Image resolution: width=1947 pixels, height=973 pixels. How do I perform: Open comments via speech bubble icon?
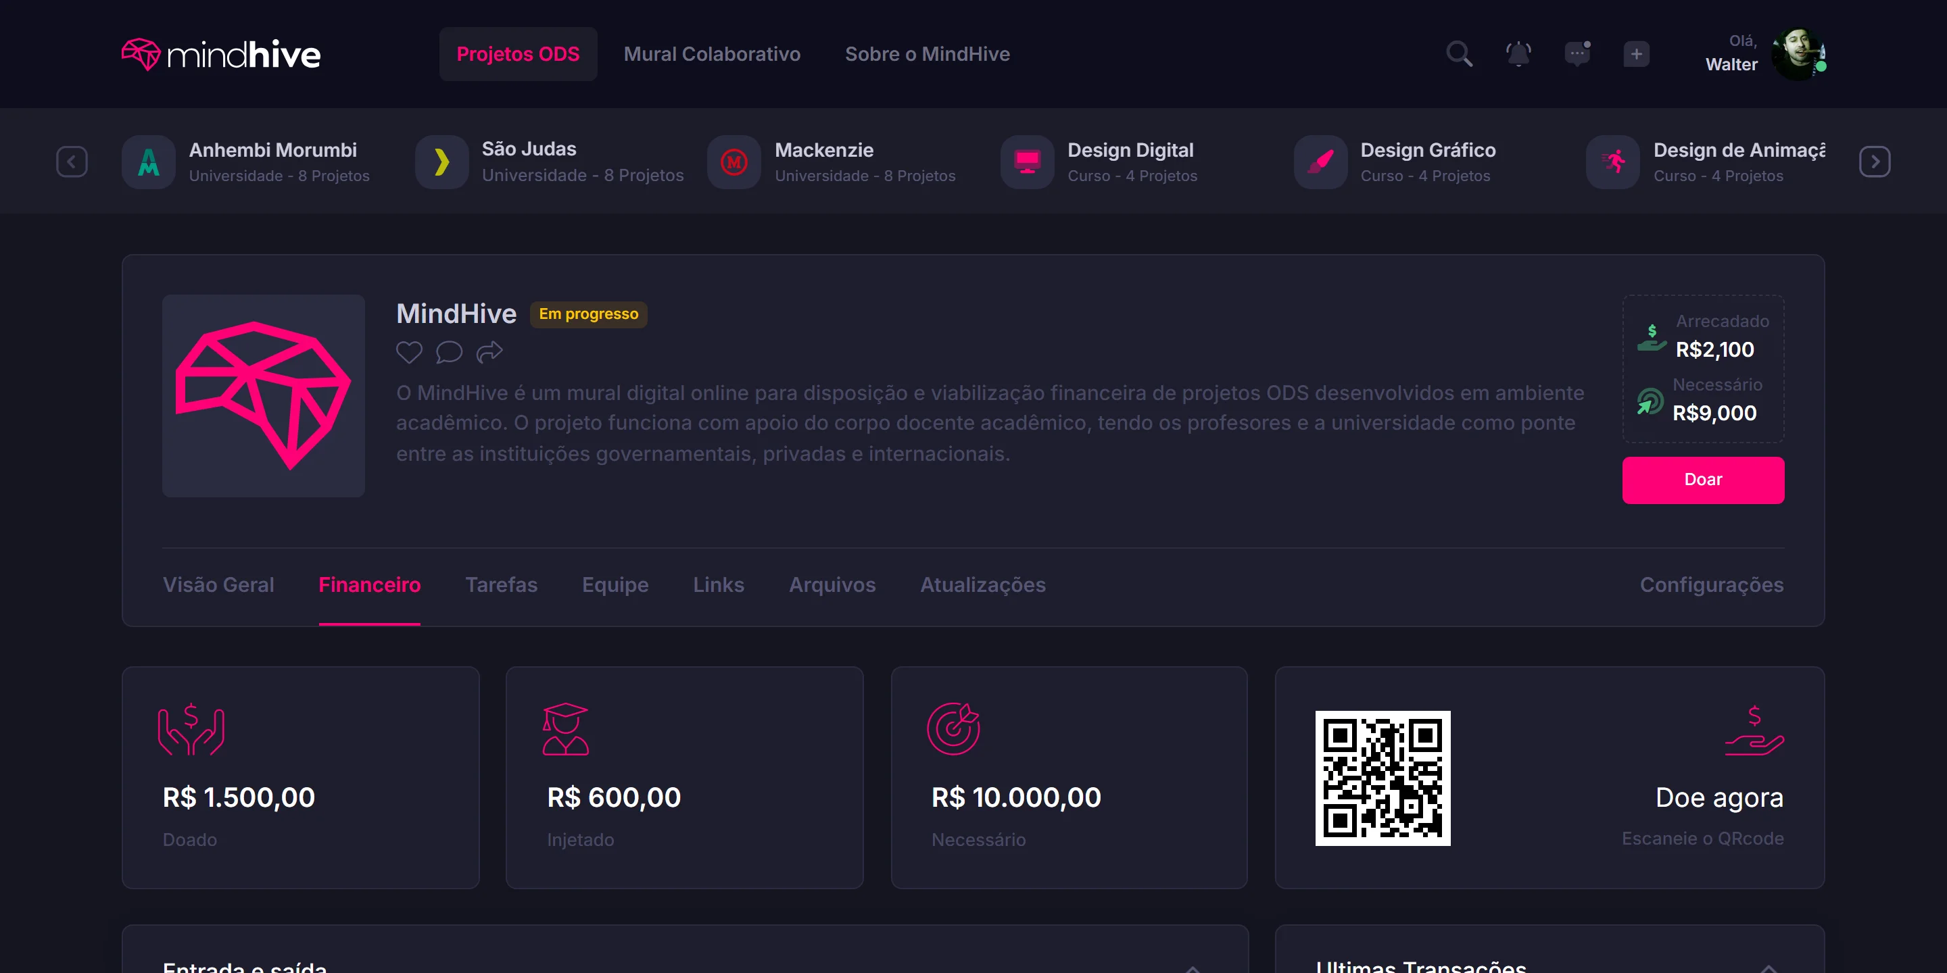(x=449, y=352)
